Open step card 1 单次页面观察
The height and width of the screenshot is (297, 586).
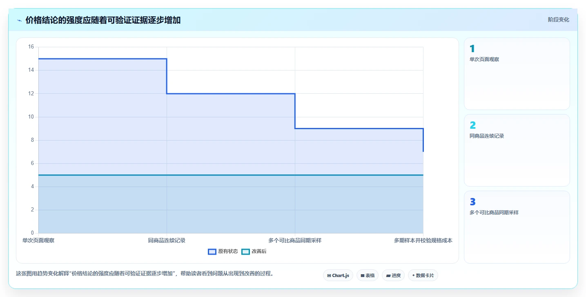[x=517, y=74]
